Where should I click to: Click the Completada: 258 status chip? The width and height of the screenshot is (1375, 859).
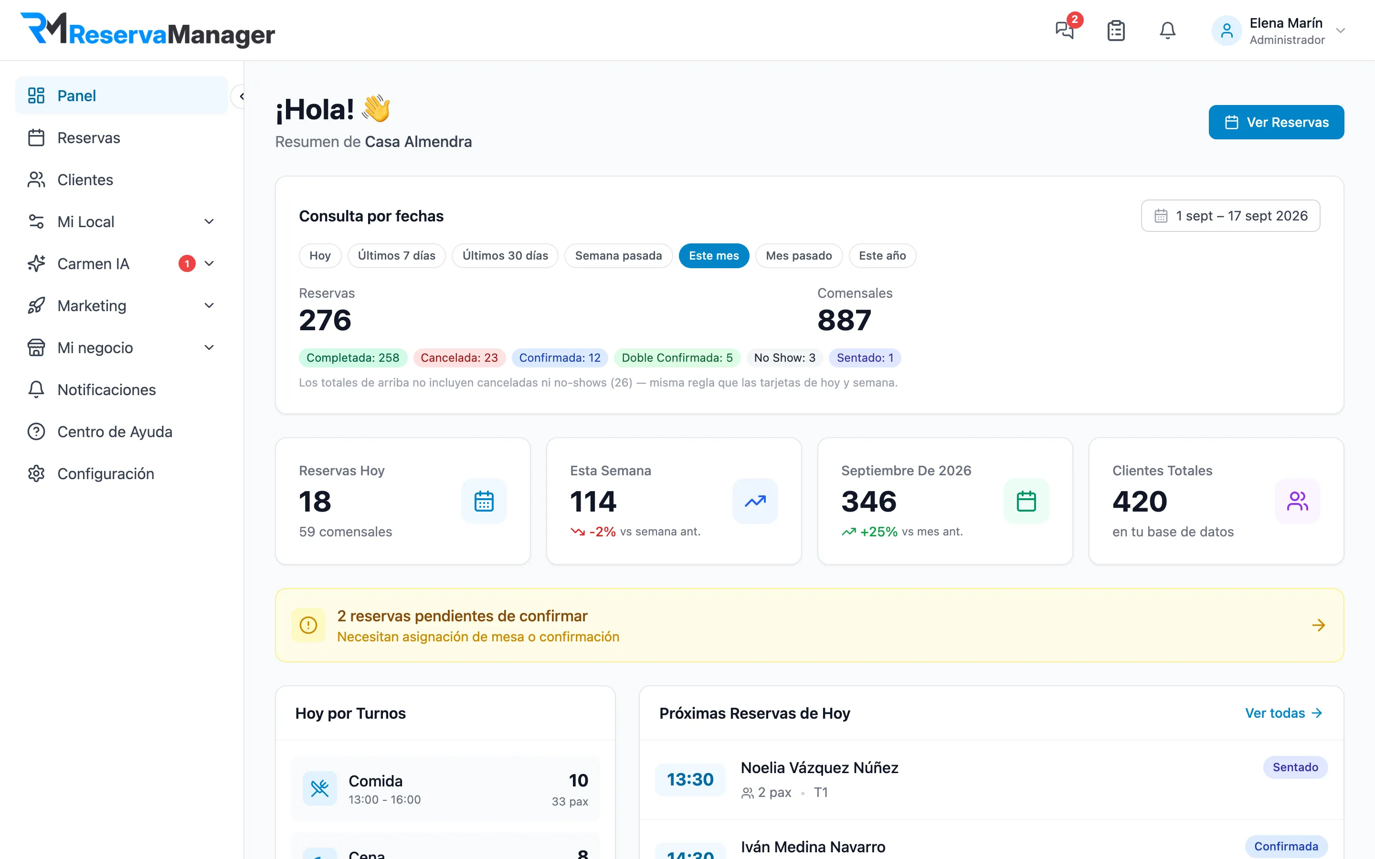353,357
